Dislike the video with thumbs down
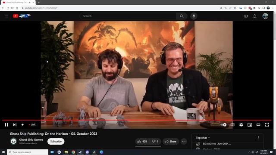276x155 pixels. point(155,141)
